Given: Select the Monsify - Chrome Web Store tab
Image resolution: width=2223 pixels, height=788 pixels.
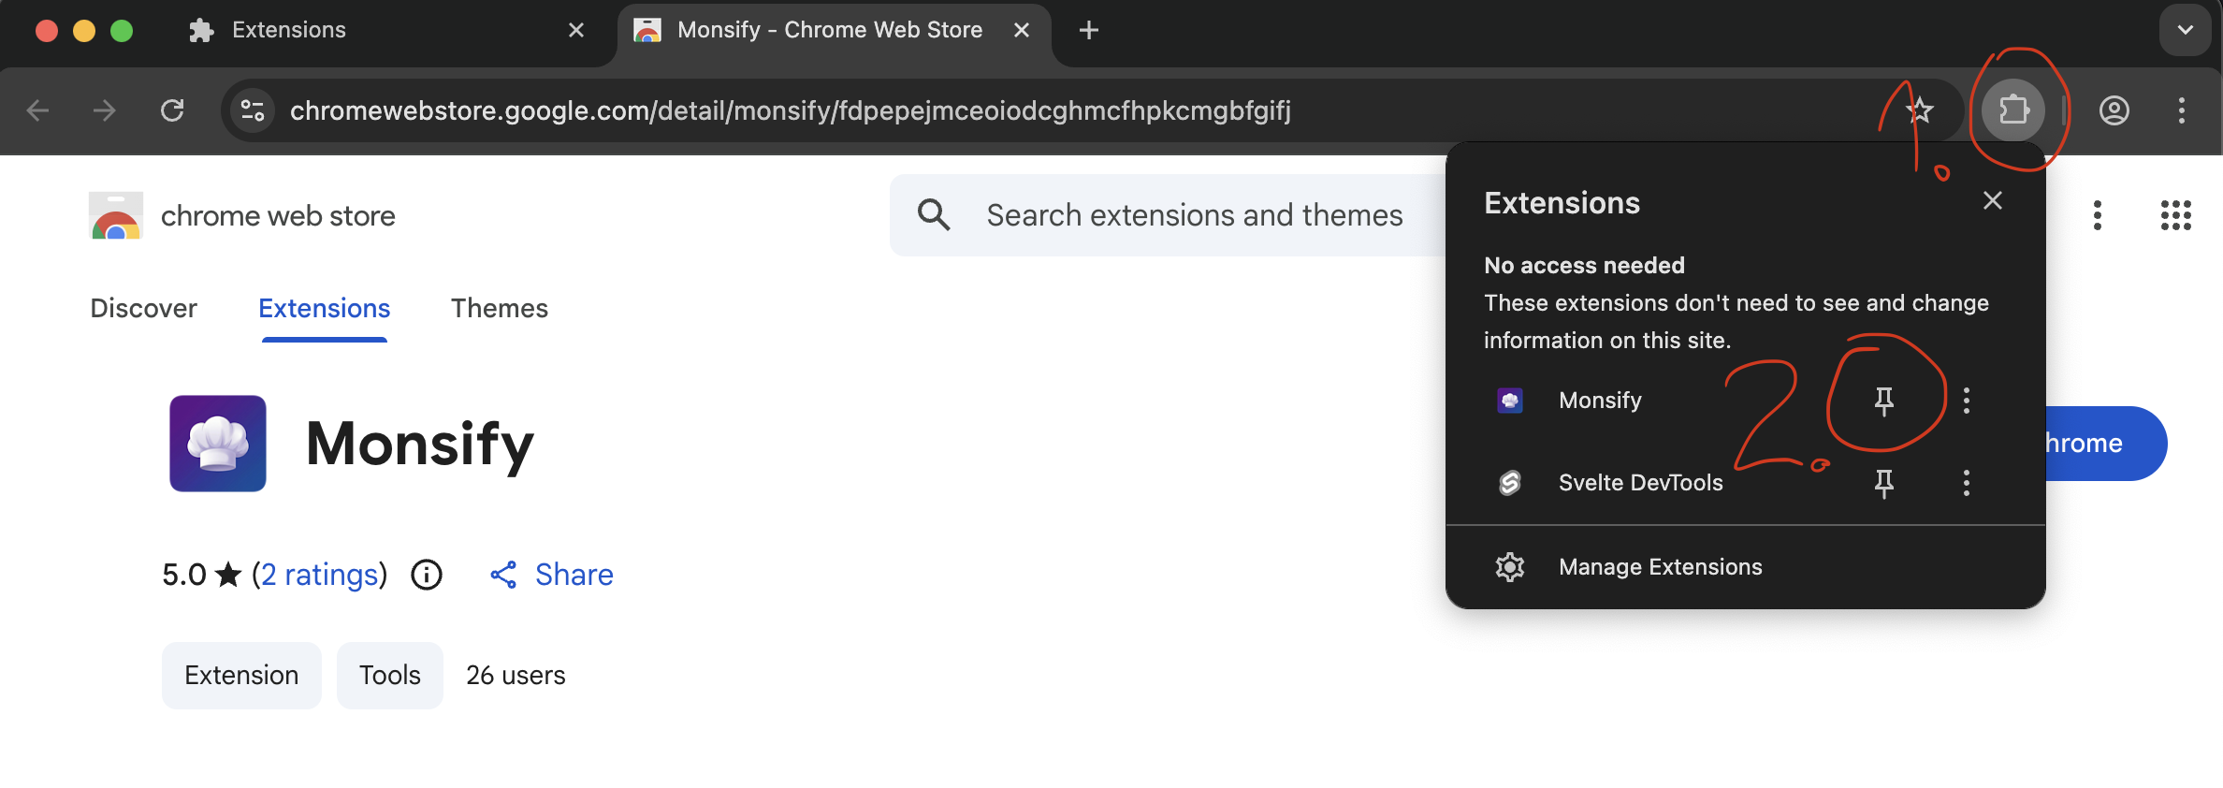Looking at the screenshot, I should pos(833,32).
